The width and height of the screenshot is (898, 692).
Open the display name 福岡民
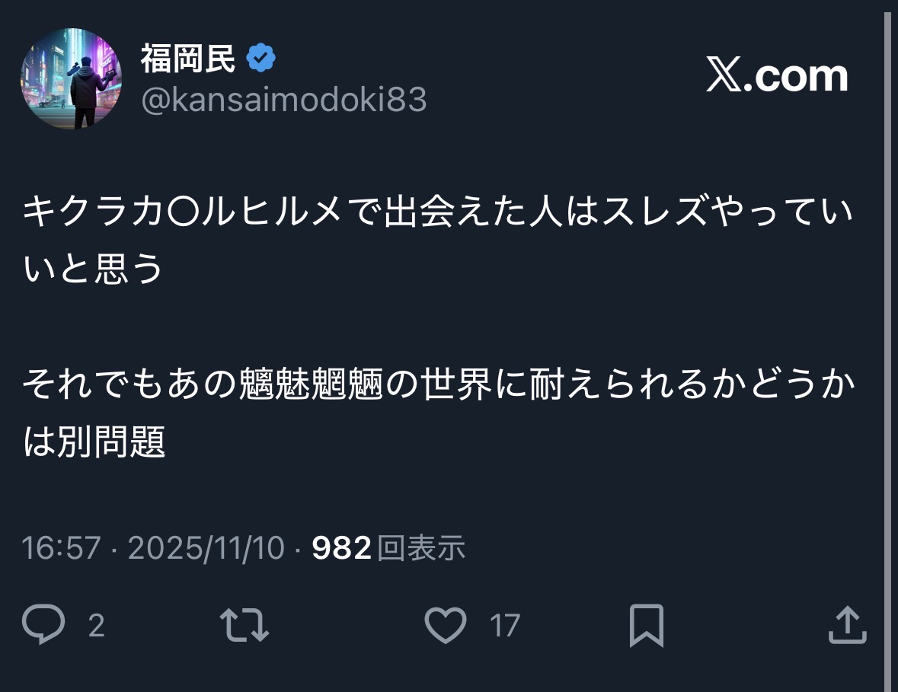[188, 59]
